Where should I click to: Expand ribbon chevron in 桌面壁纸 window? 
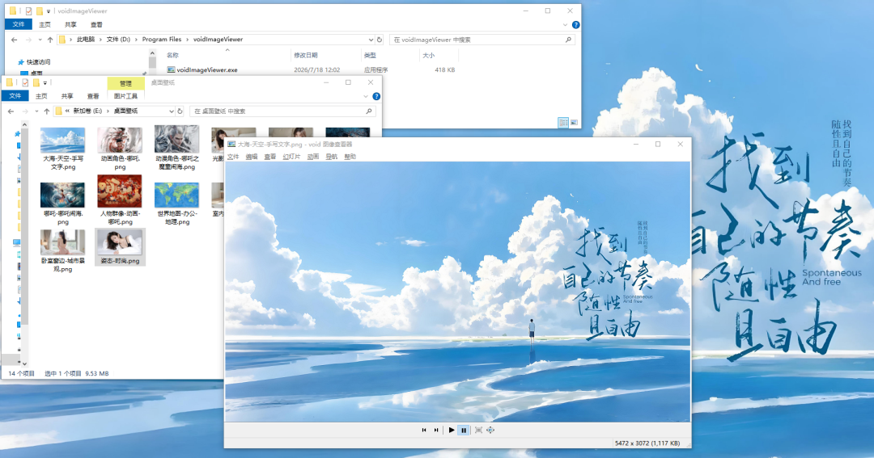[366, 96]
